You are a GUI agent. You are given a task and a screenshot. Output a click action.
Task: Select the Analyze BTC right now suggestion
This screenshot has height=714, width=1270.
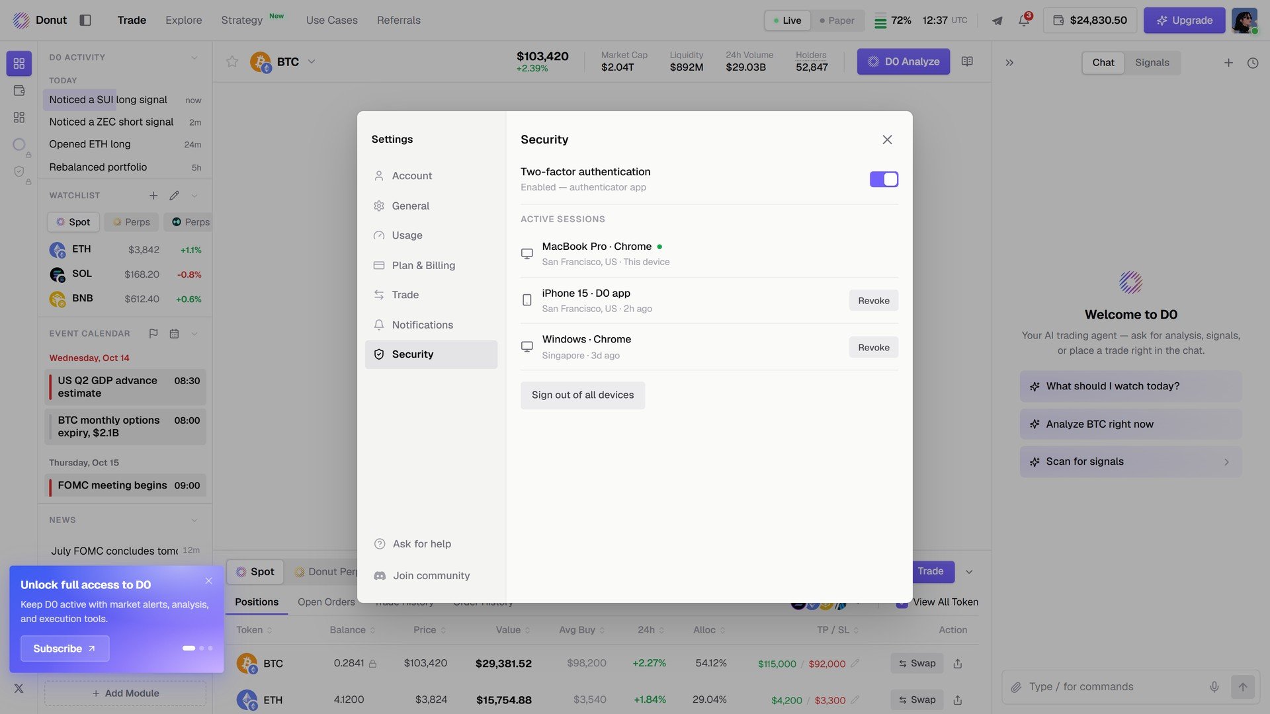point(1130,424)
